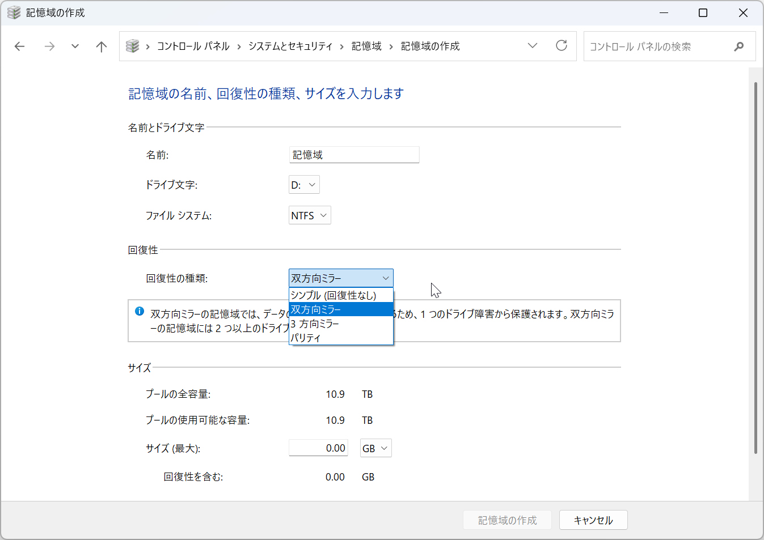This screenshot has height=540, width=764.
Task: Click the 0.00 回復性を含む value
Action: pos(335,477)
